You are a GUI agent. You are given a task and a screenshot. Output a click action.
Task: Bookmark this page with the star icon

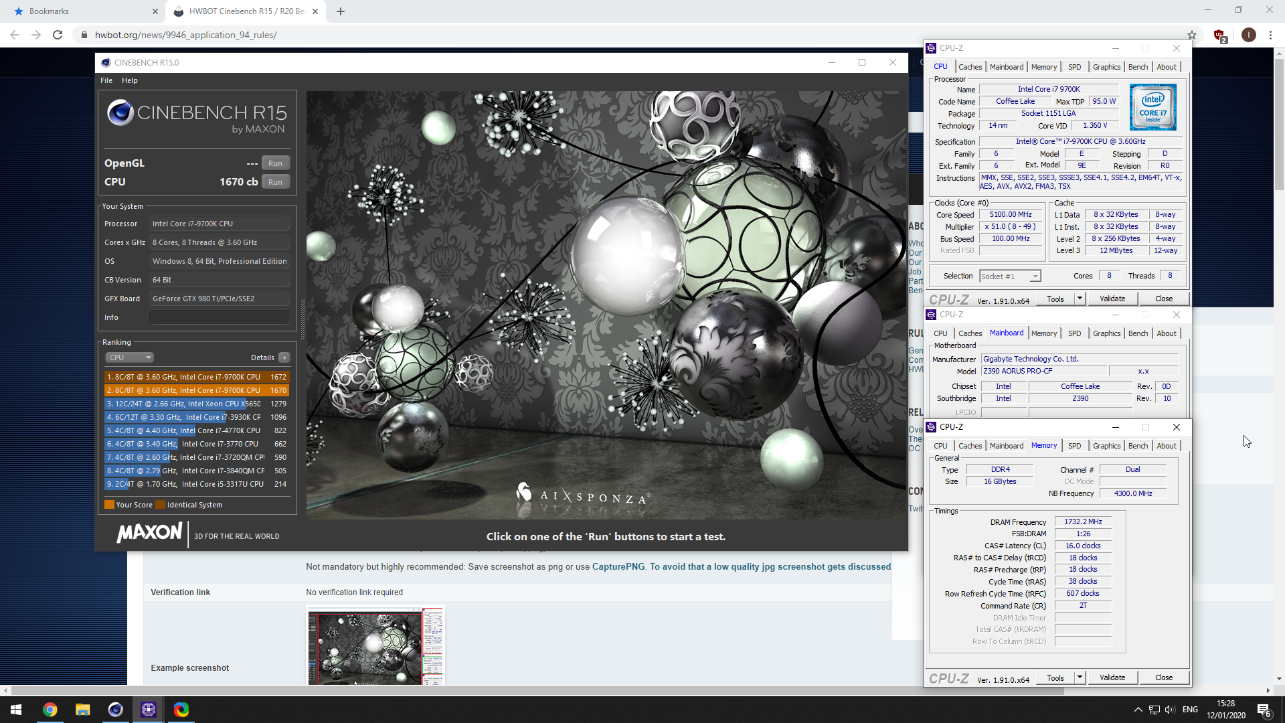(1192, 35)
